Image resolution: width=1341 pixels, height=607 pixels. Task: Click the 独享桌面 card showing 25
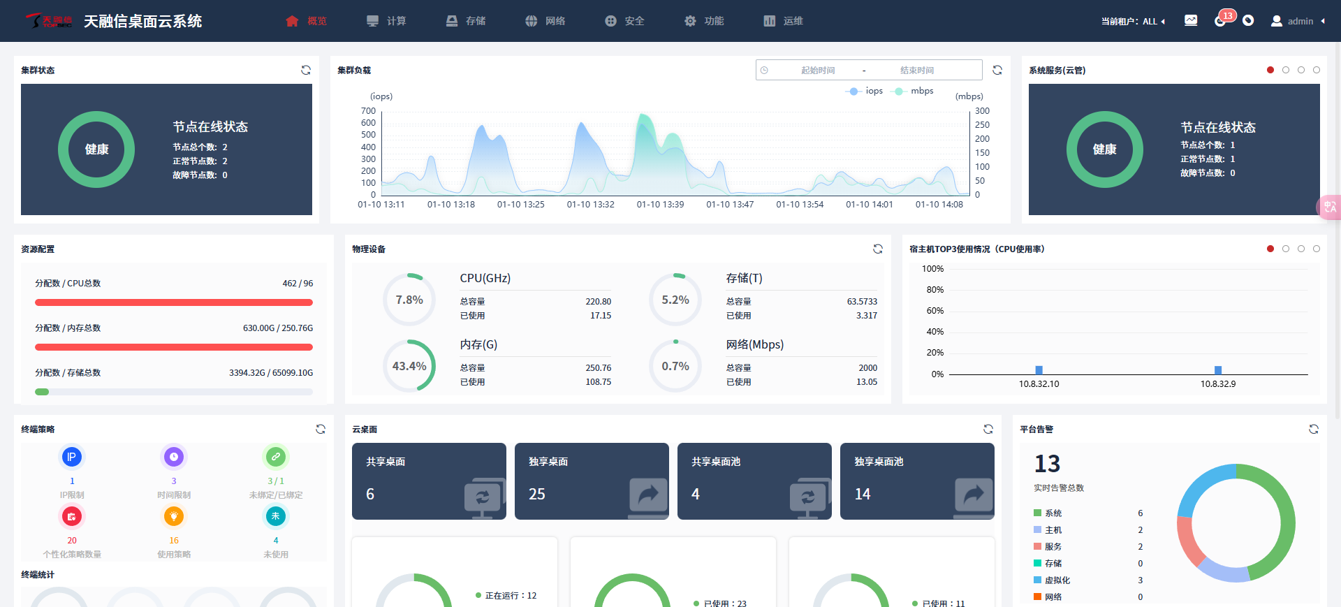[x=592, y=481]
